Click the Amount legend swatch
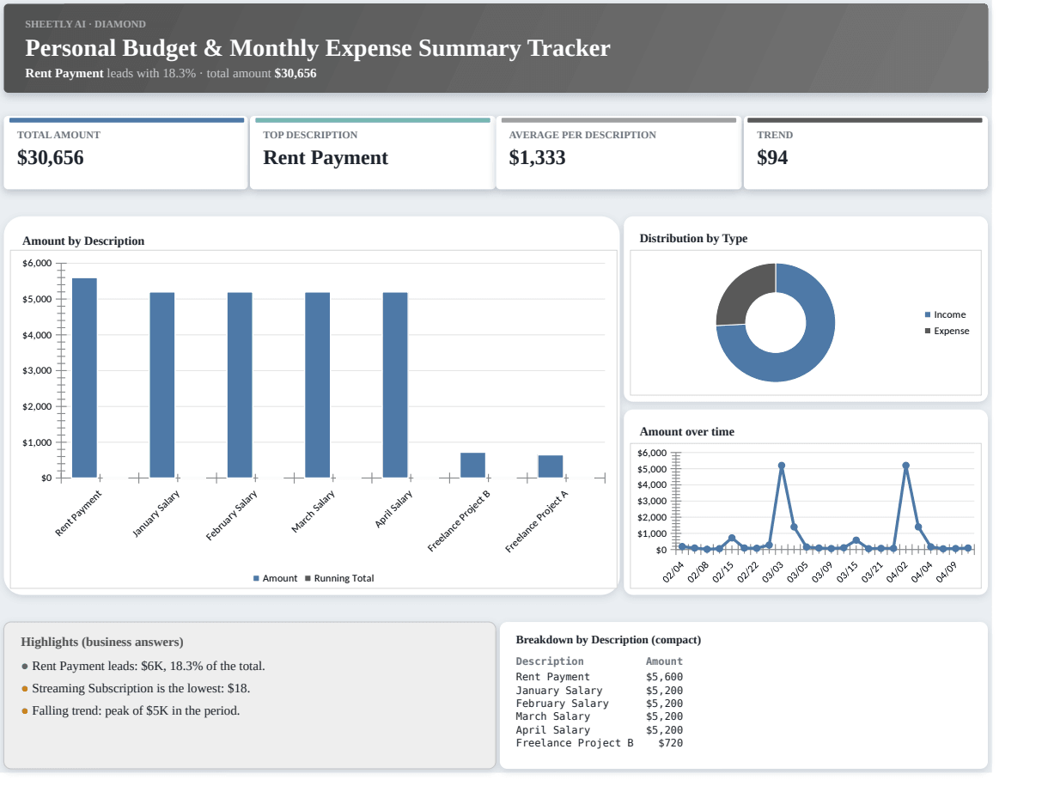Screen dimensions: 1054x792 (256, 578)
